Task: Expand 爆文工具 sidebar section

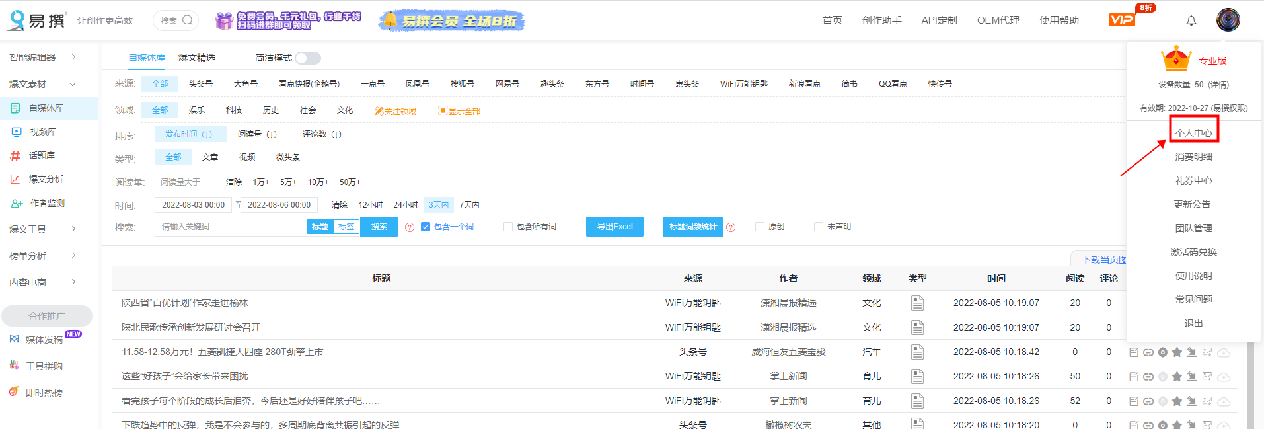Action: point(43,229)
